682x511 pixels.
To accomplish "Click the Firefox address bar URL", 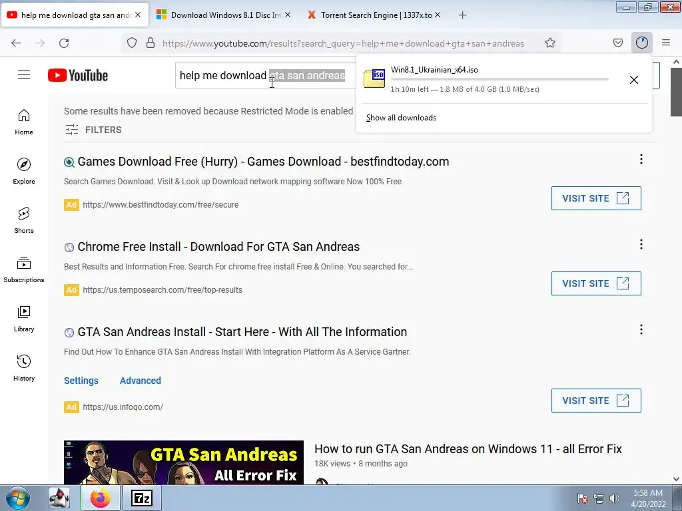I will point(343,43).
